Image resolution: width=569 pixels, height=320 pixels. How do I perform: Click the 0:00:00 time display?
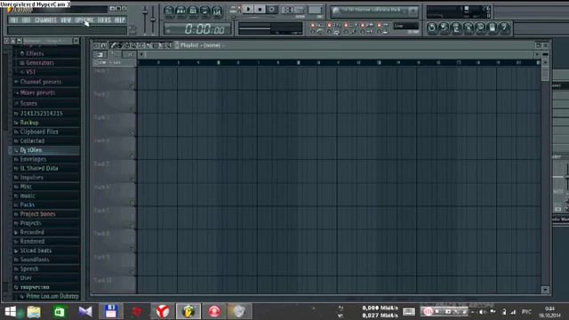pos(197,28)
